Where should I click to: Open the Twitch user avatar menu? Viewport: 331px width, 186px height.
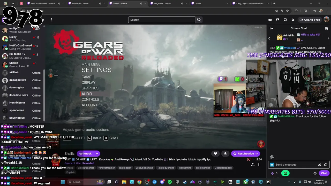tap(326, 20)
